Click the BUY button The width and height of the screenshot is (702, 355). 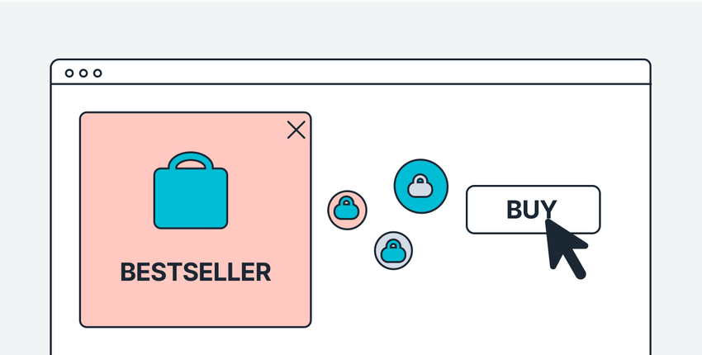click(520, 210)
